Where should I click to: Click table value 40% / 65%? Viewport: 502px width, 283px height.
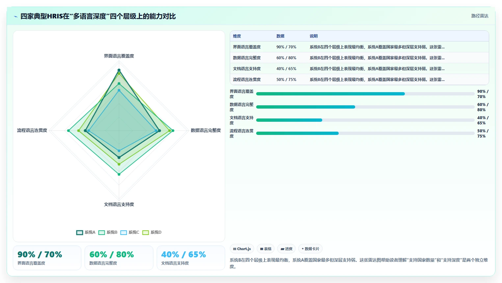[x=286, y=69]
